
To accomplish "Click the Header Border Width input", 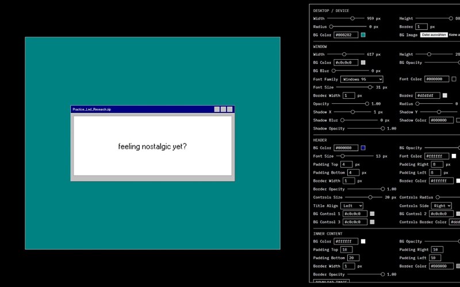I will [349, 181].
